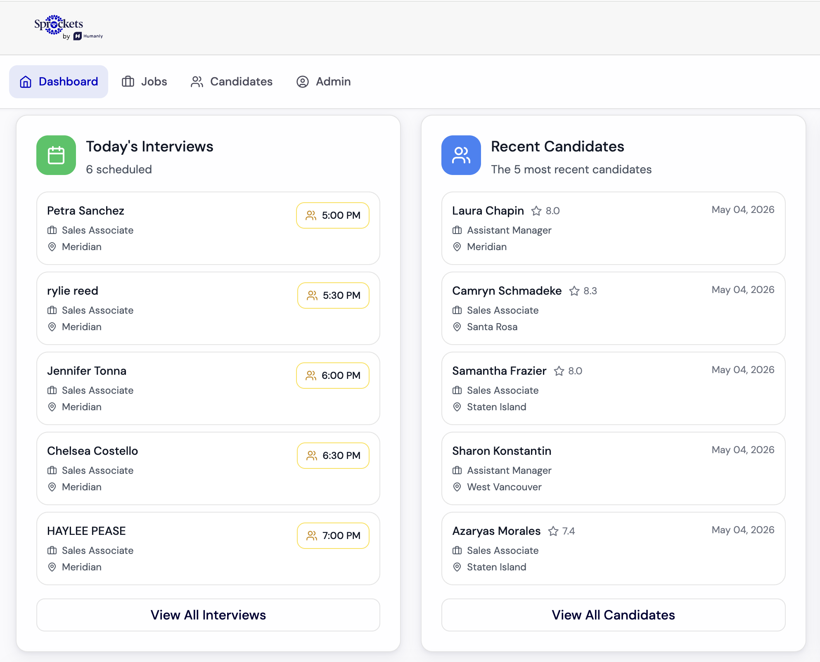The width and height of the screenshot is (820, 662).
Task: Click the 7:00 PM interview time badge
Action: point(333,536)
